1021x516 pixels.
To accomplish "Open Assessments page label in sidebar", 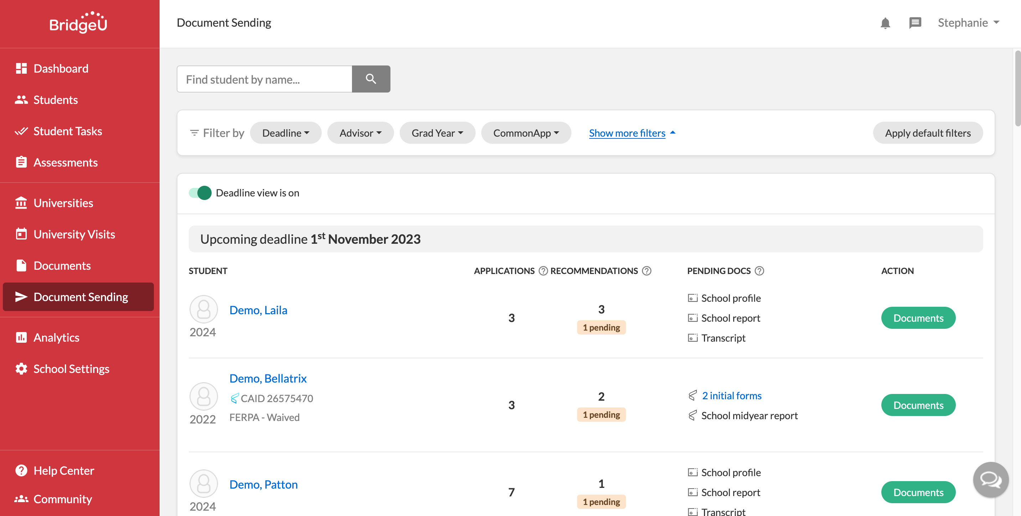I will [x=66, y=162].
